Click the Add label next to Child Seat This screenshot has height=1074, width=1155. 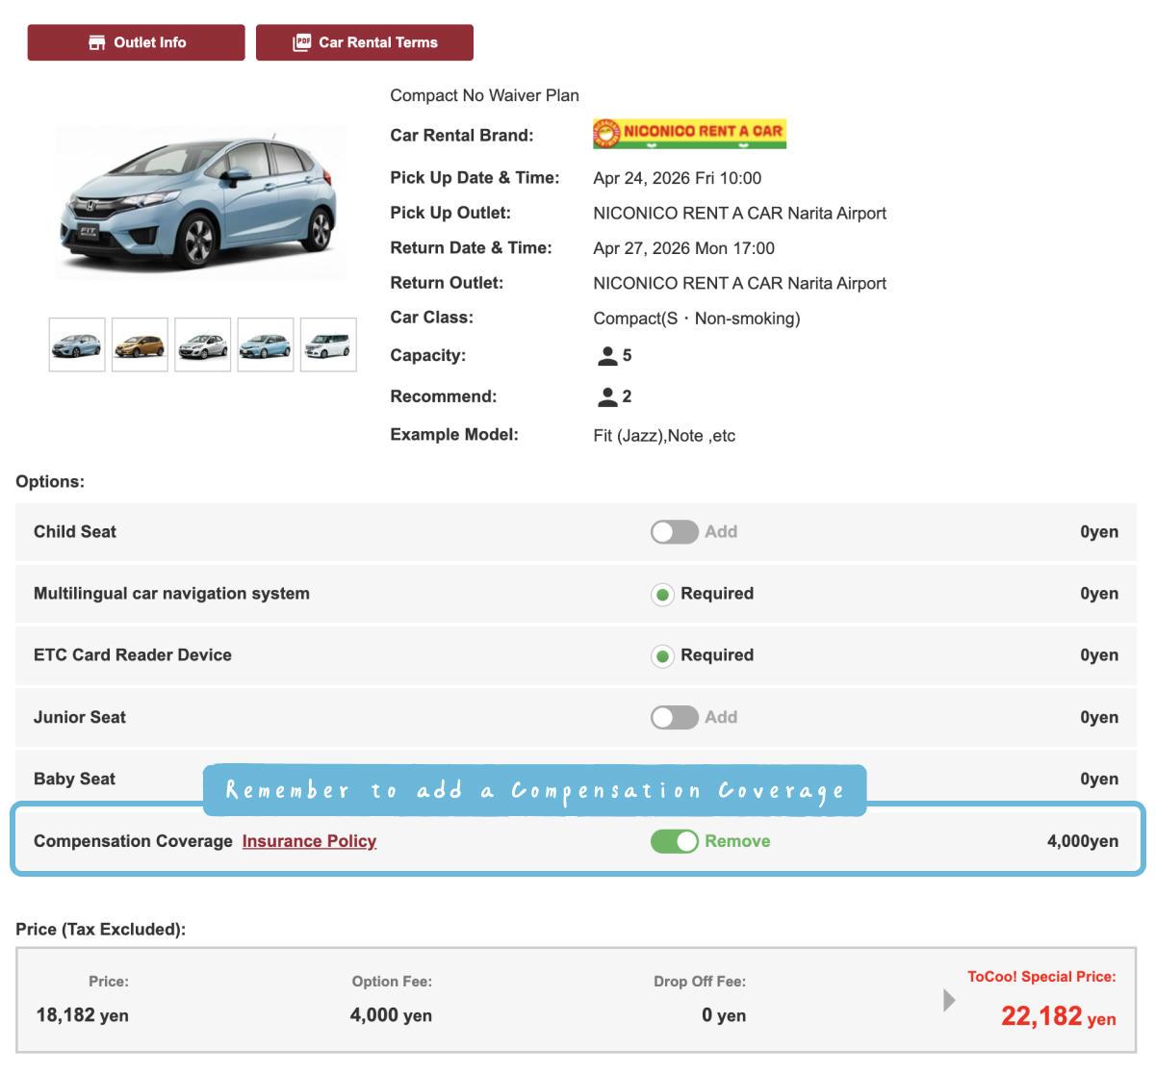coord(721,531)
